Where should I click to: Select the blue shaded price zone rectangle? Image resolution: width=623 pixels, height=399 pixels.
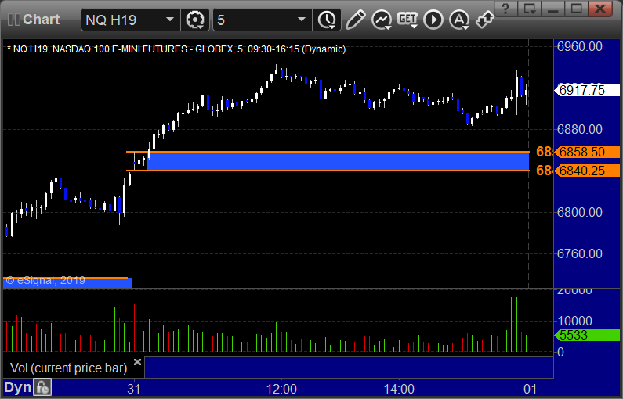(338, 161)
